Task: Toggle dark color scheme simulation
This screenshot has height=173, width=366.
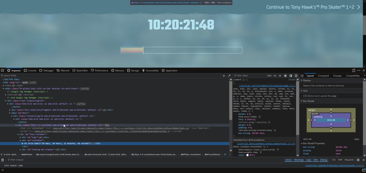Action: (291, 76)
